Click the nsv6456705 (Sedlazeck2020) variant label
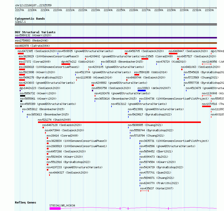 pos(144,51)
